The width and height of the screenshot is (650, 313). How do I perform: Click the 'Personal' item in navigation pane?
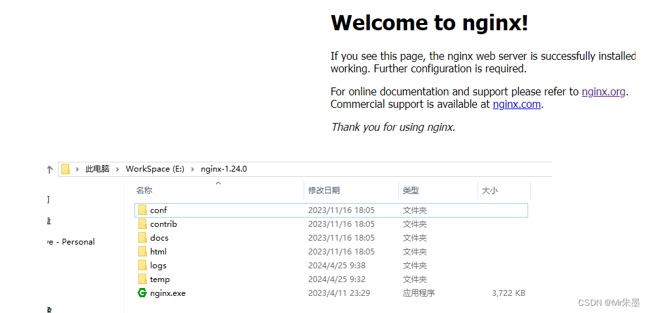tap(71, 242)
